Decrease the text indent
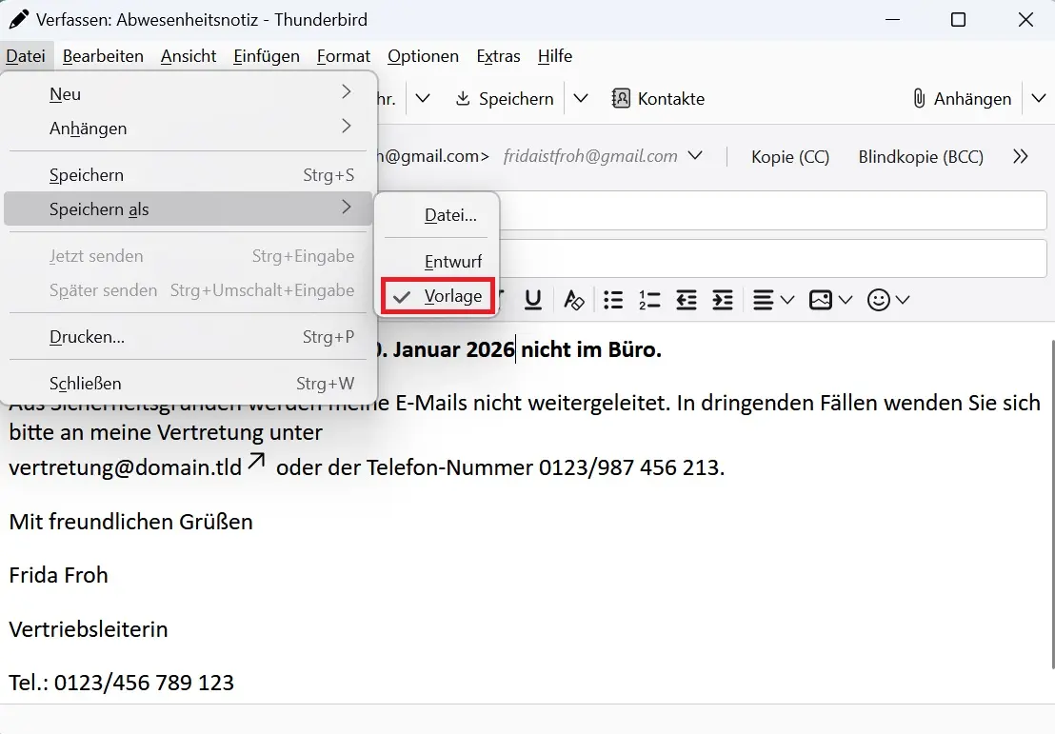The height and width of the screenshot is (734, 1055). [x=687, y=299]
